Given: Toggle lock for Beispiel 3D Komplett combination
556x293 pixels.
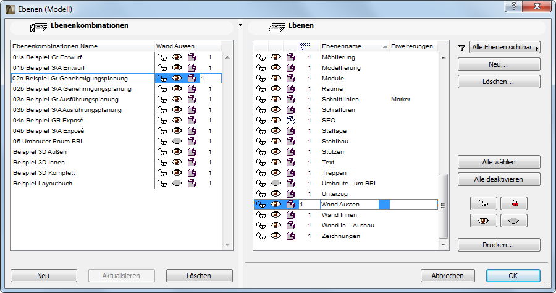Looking at the screenshot, I should pyautogui.click(x=162, y=172).
